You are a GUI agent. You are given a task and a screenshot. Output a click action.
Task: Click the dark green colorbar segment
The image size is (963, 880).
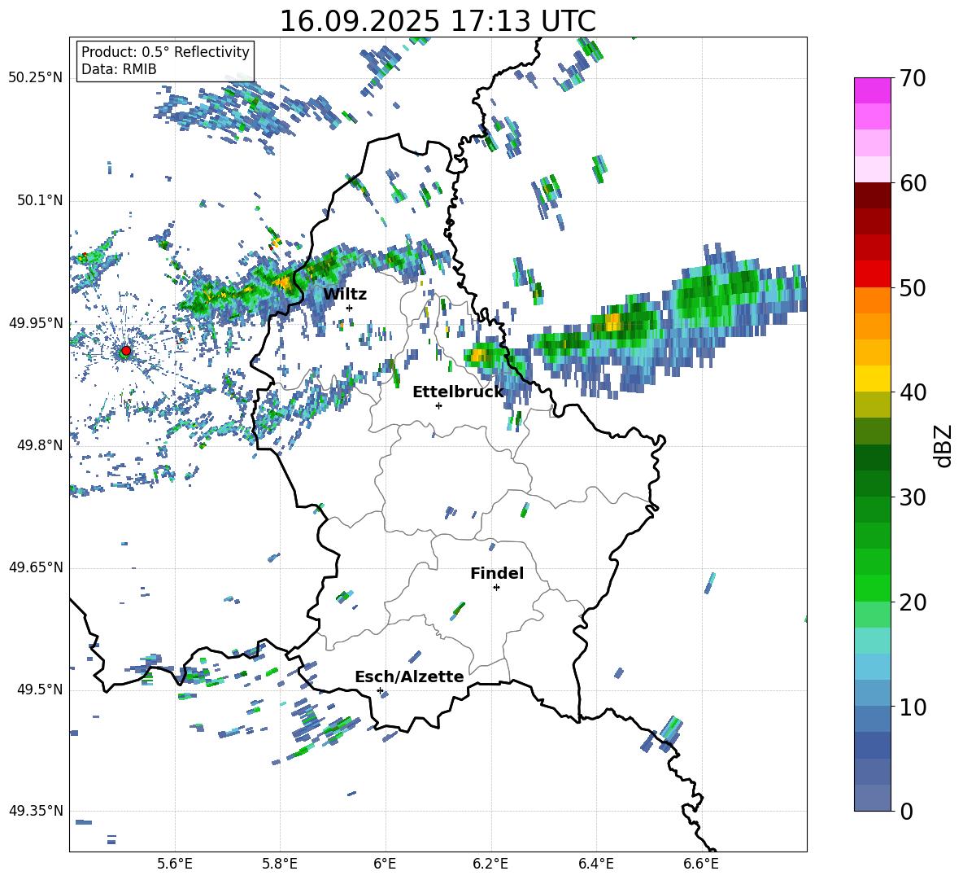872,458
